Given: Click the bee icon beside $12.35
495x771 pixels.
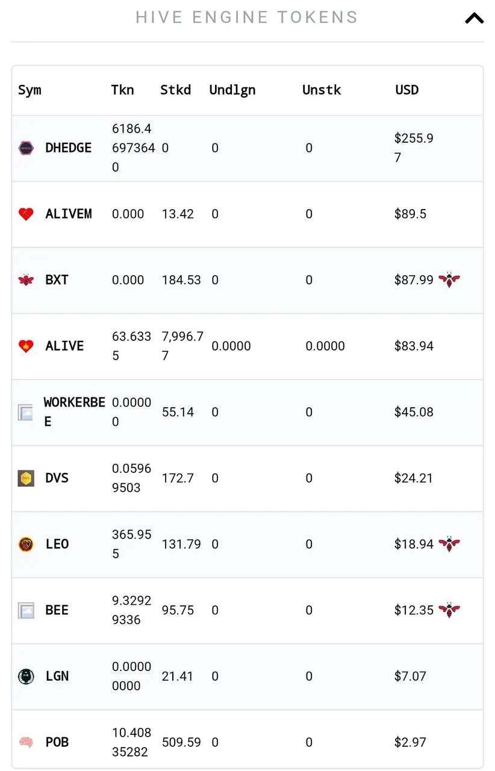Looking at the screenshot, I should tap(449, 610).
